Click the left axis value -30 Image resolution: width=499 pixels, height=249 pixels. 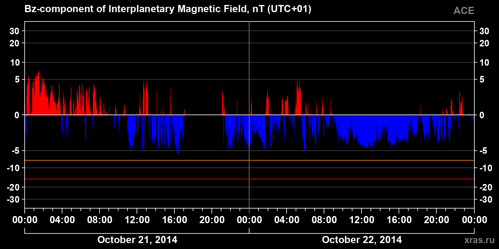(x=13, y=200)
